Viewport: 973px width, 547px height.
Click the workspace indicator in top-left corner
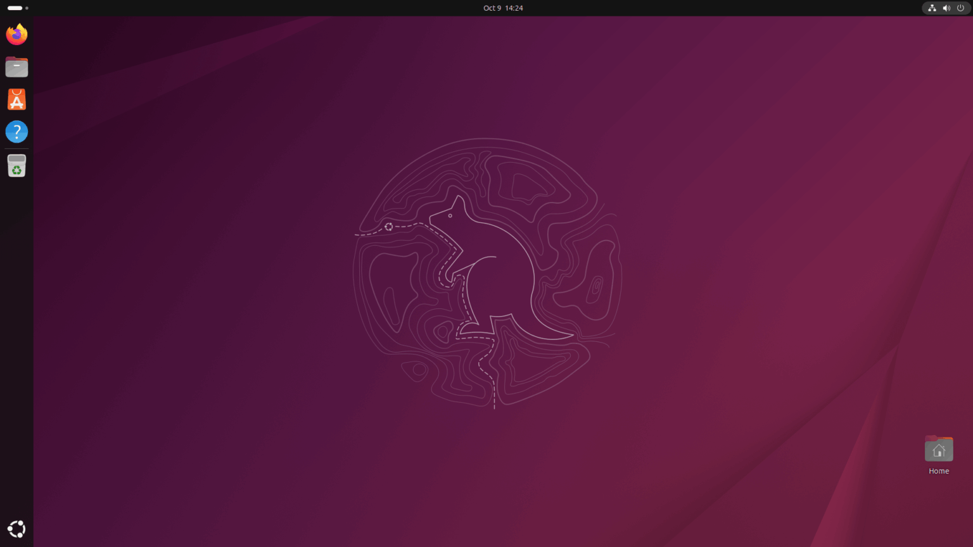tap(15, 8)
